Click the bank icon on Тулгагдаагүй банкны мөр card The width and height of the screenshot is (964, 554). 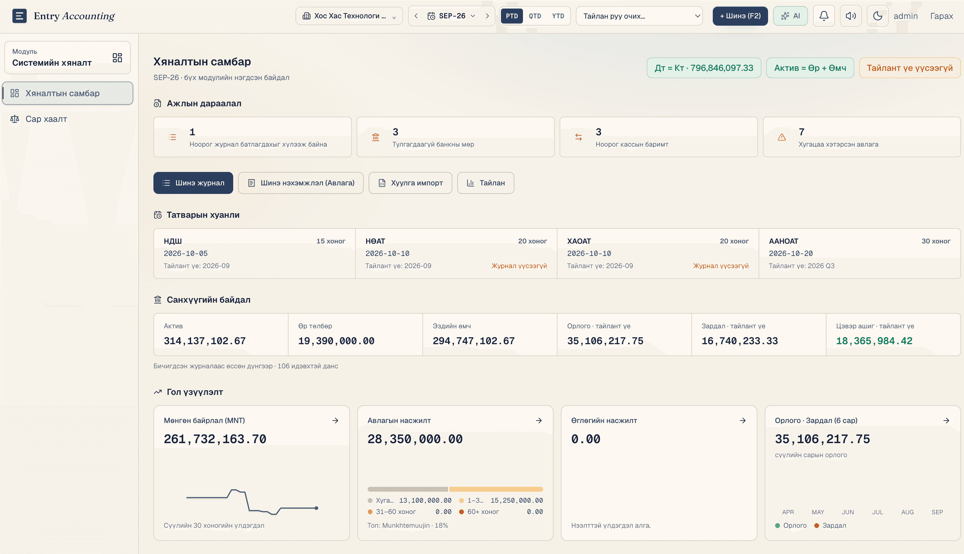tap(375, 137)
